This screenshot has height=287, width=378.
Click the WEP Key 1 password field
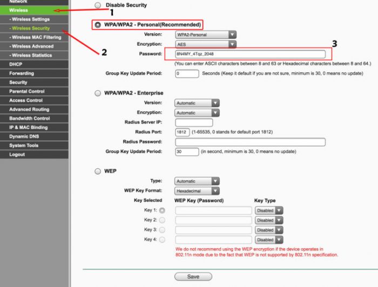click(214, 210)
